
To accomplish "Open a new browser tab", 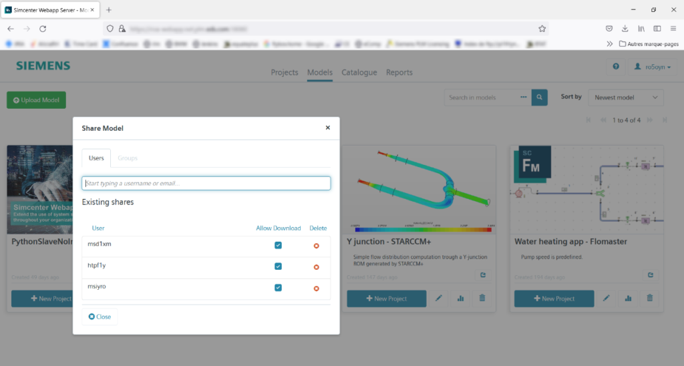I will point(109,9).
